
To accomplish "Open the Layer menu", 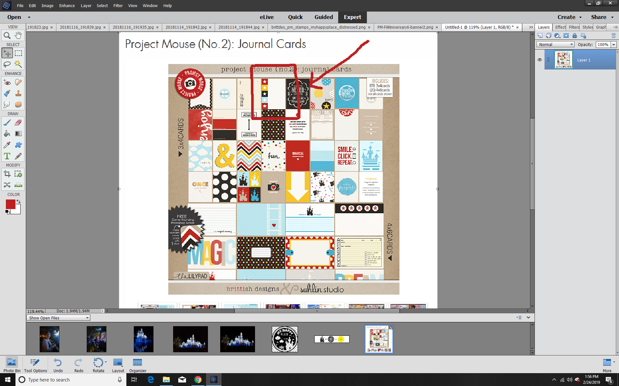I will tap(86, 5).
